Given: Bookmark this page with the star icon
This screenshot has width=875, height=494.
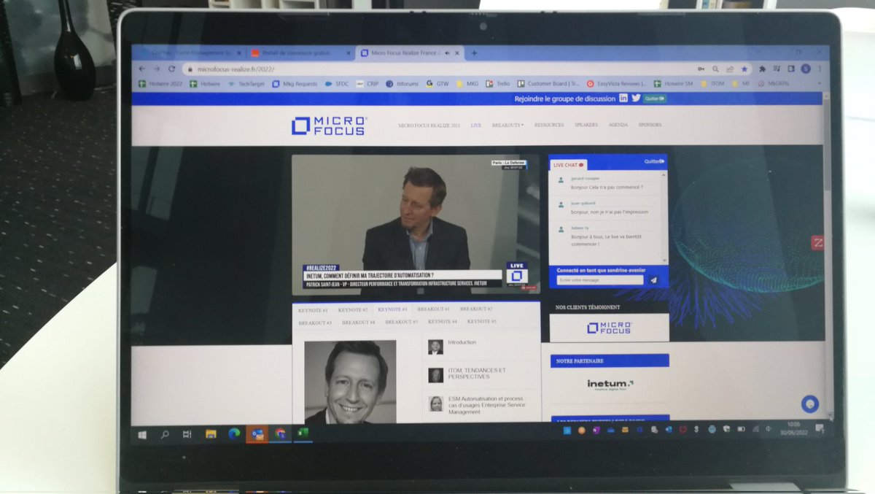Looking at the screenshot, I should point(744,69).
